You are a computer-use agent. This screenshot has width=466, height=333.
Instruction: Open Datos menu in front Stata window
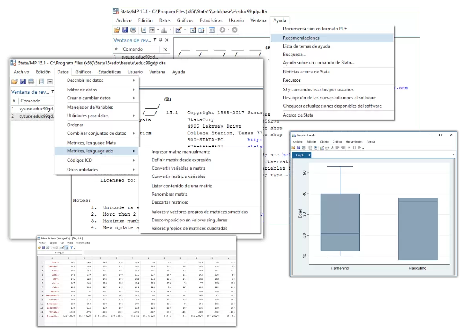pos(63,72)
